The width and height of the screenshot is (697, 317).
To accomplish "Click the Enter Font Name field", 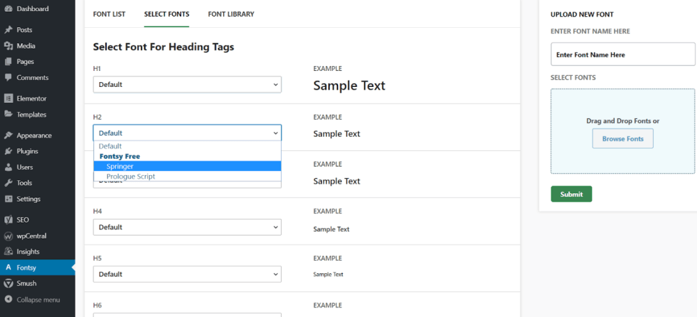I will 622,55.
